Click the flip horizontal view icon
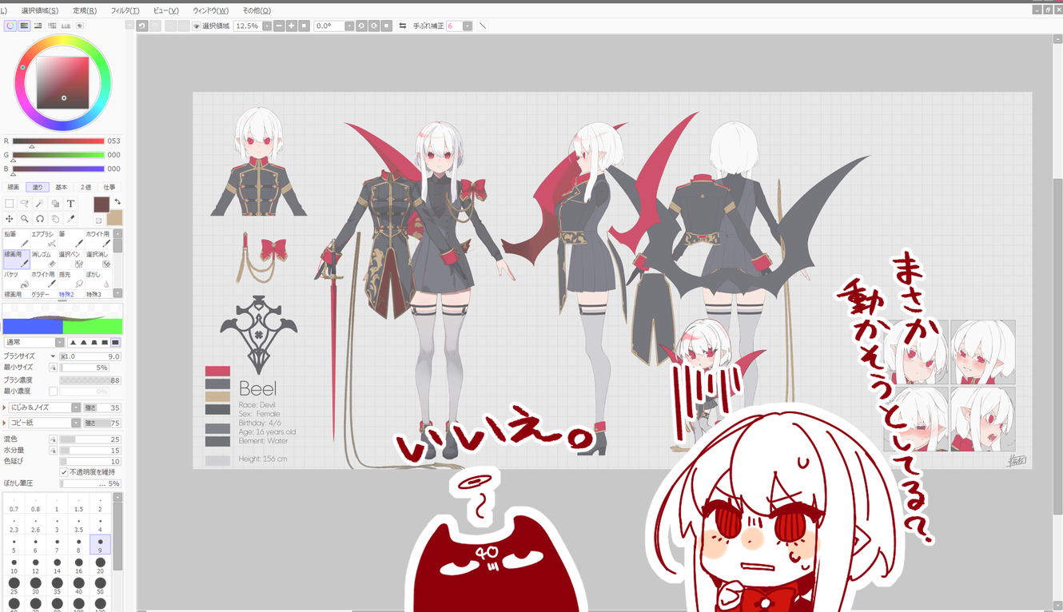Image resolution: width=1063 pixels, height=612 pixels. click(x=402, y=26)
